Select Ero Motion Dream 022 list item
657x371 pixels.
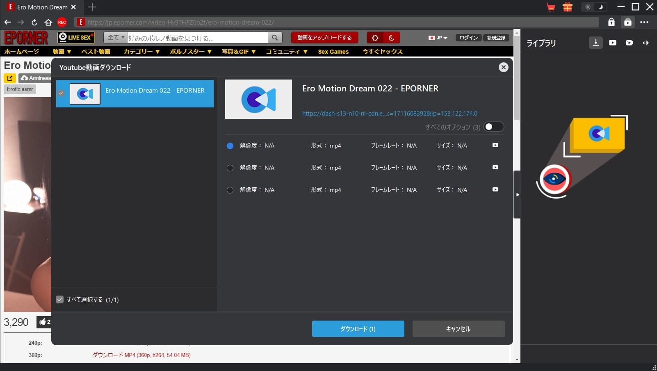pos(135,93)
